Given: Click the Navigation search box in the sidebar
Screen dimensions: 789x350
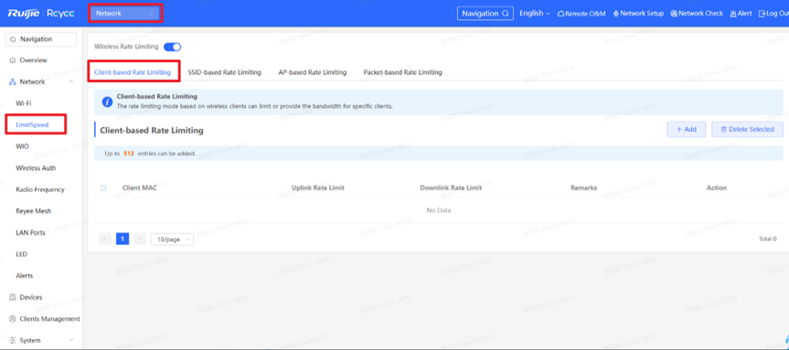Looking at the screenshot, I should click(41, 39).
